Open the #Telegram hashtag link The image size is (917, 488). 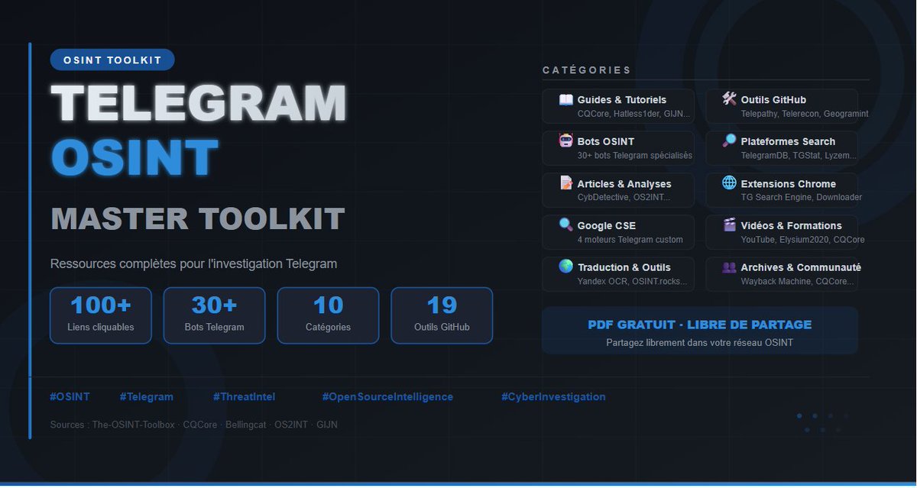(147, 396)
